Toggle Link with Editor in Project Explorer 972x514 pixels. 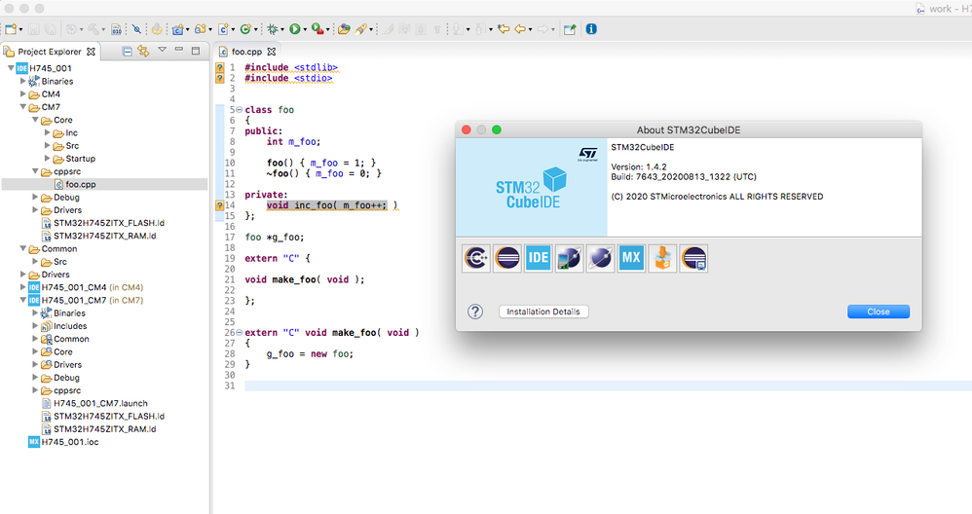144,51
